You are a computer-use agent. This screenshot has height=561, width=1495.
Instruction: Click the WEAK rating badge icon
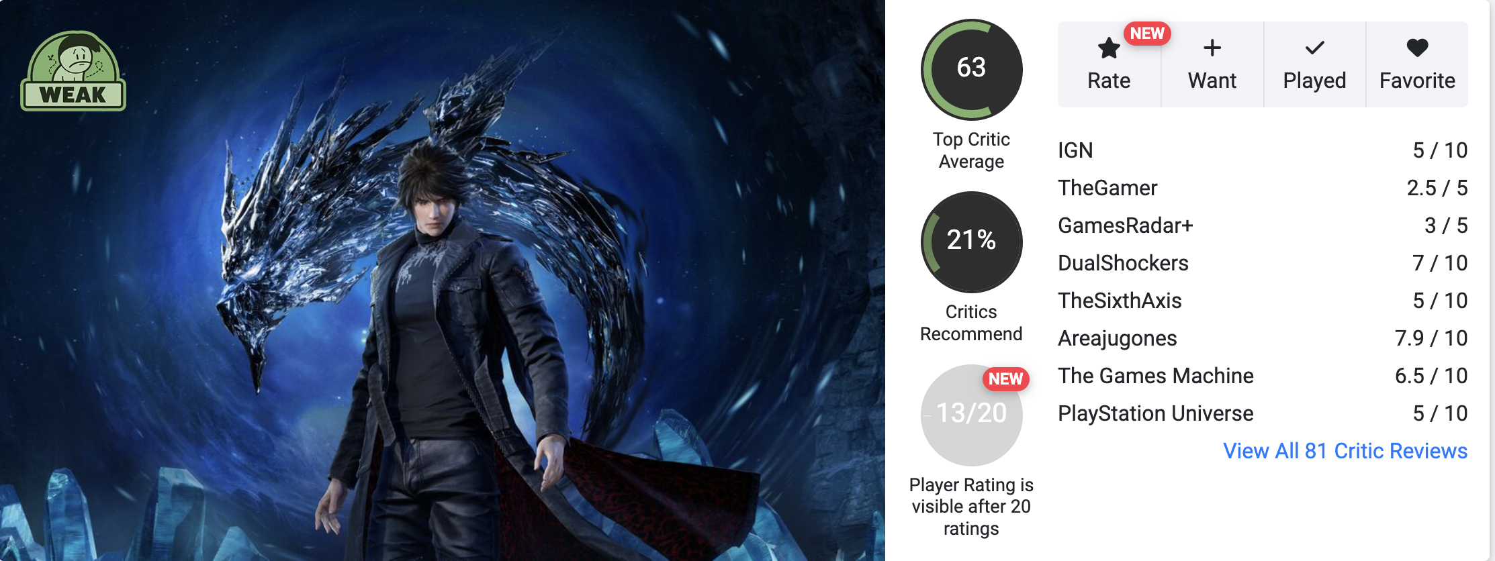[73, 70]
